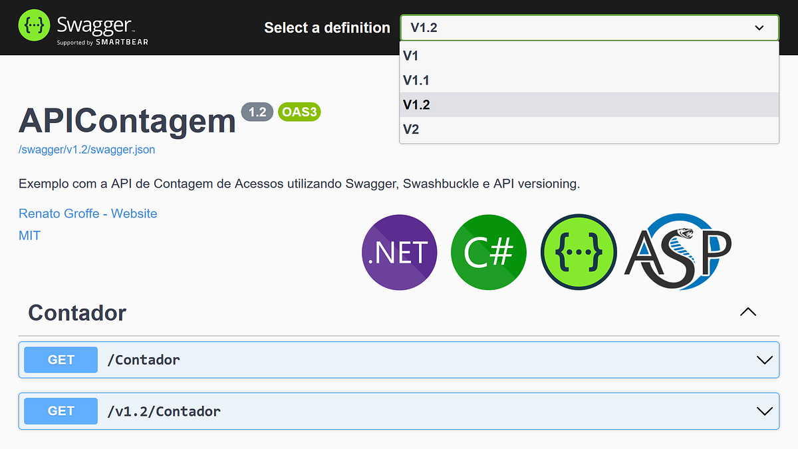This screenshot has width=798, height=449.
Task: Collapse the Contador section chevron
Action: tap(747, 311)
